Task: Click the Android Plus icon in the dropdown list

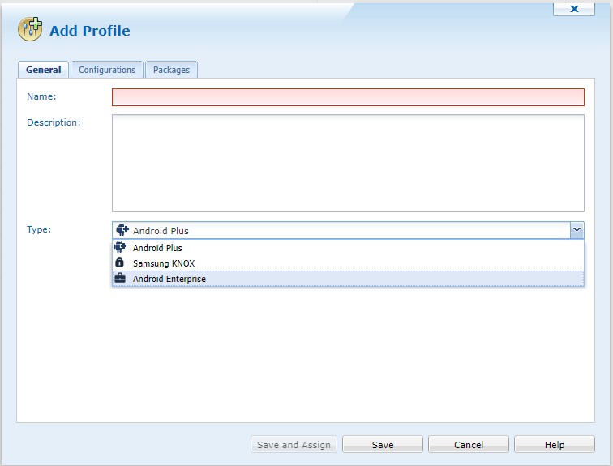Action: click(x=121, y=248)
